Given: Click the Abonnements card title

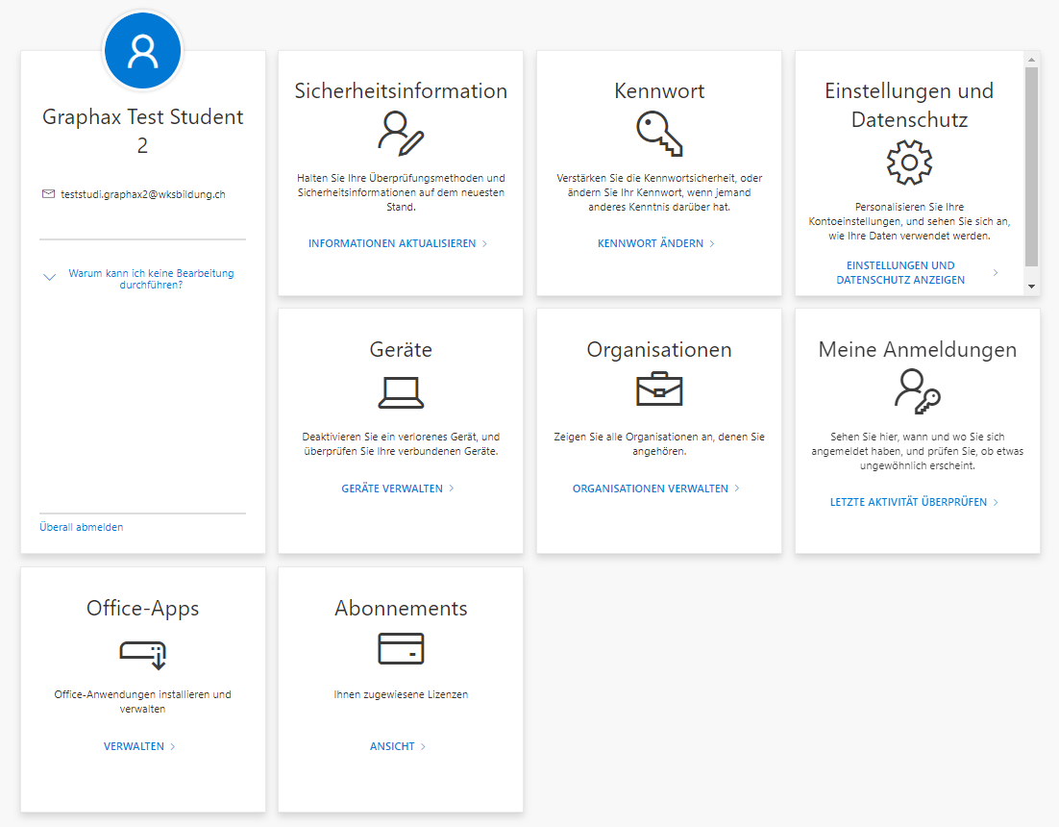Looking at the screenshot, I should [401, 609].
